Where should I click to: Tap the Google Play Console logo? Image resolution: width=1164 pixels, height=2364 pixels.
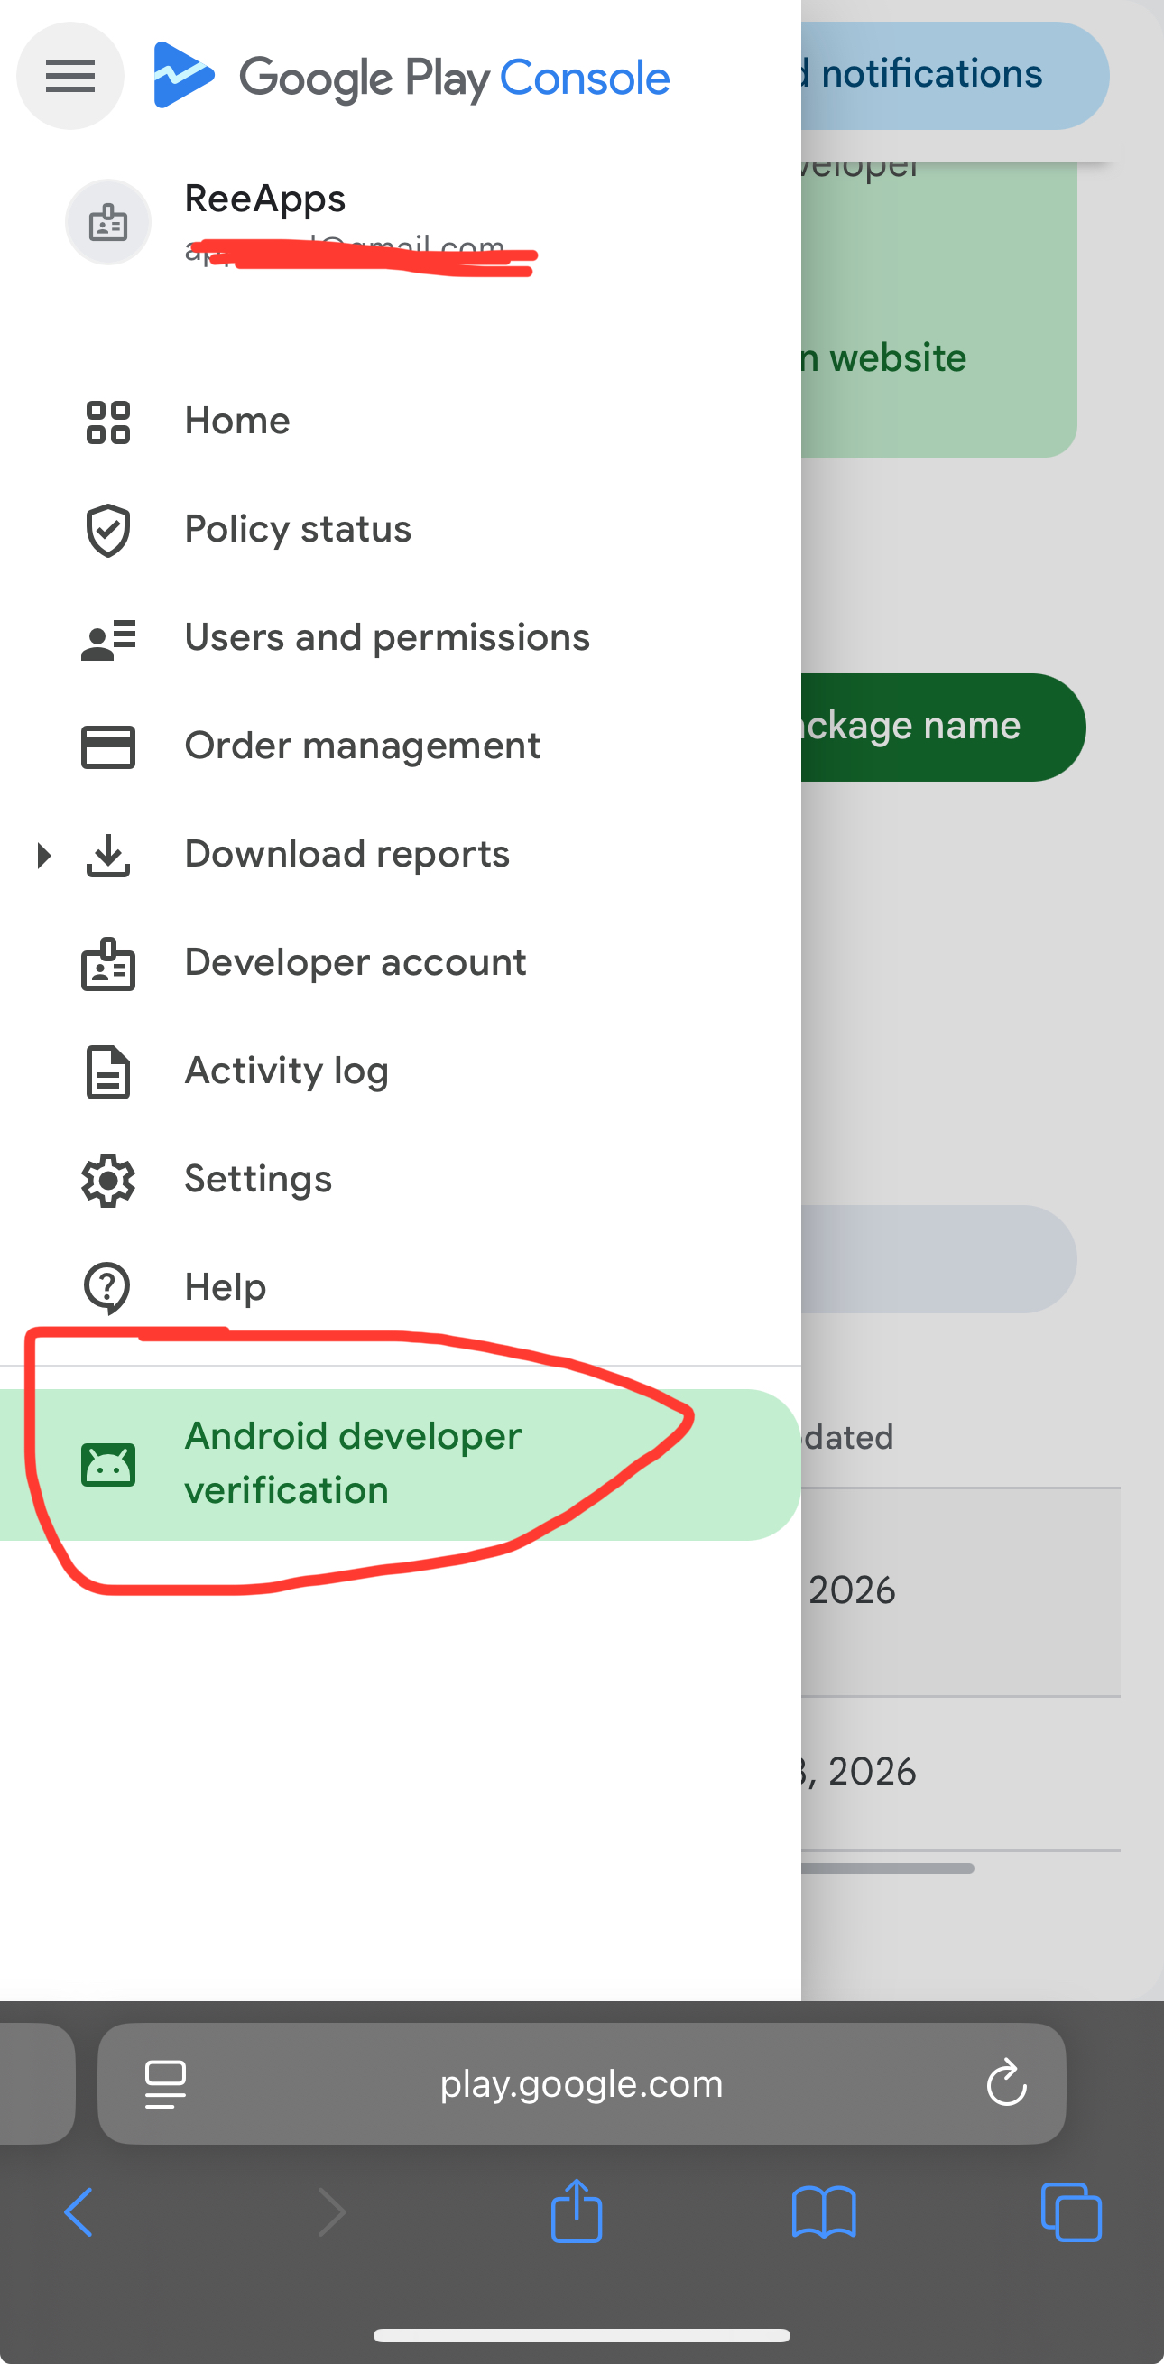pos(183,75)
